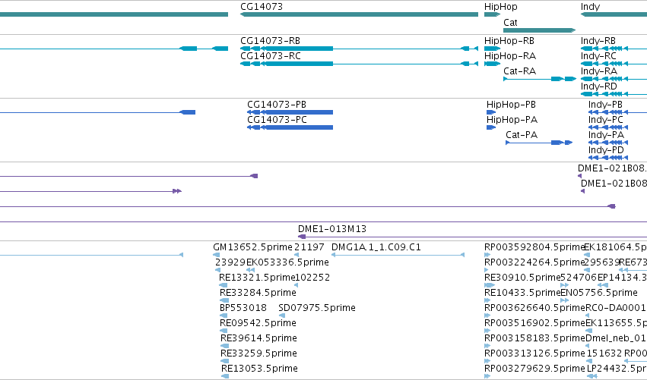
Task: Click the SD07975.5prime EST label
Action: coord(317,308)
